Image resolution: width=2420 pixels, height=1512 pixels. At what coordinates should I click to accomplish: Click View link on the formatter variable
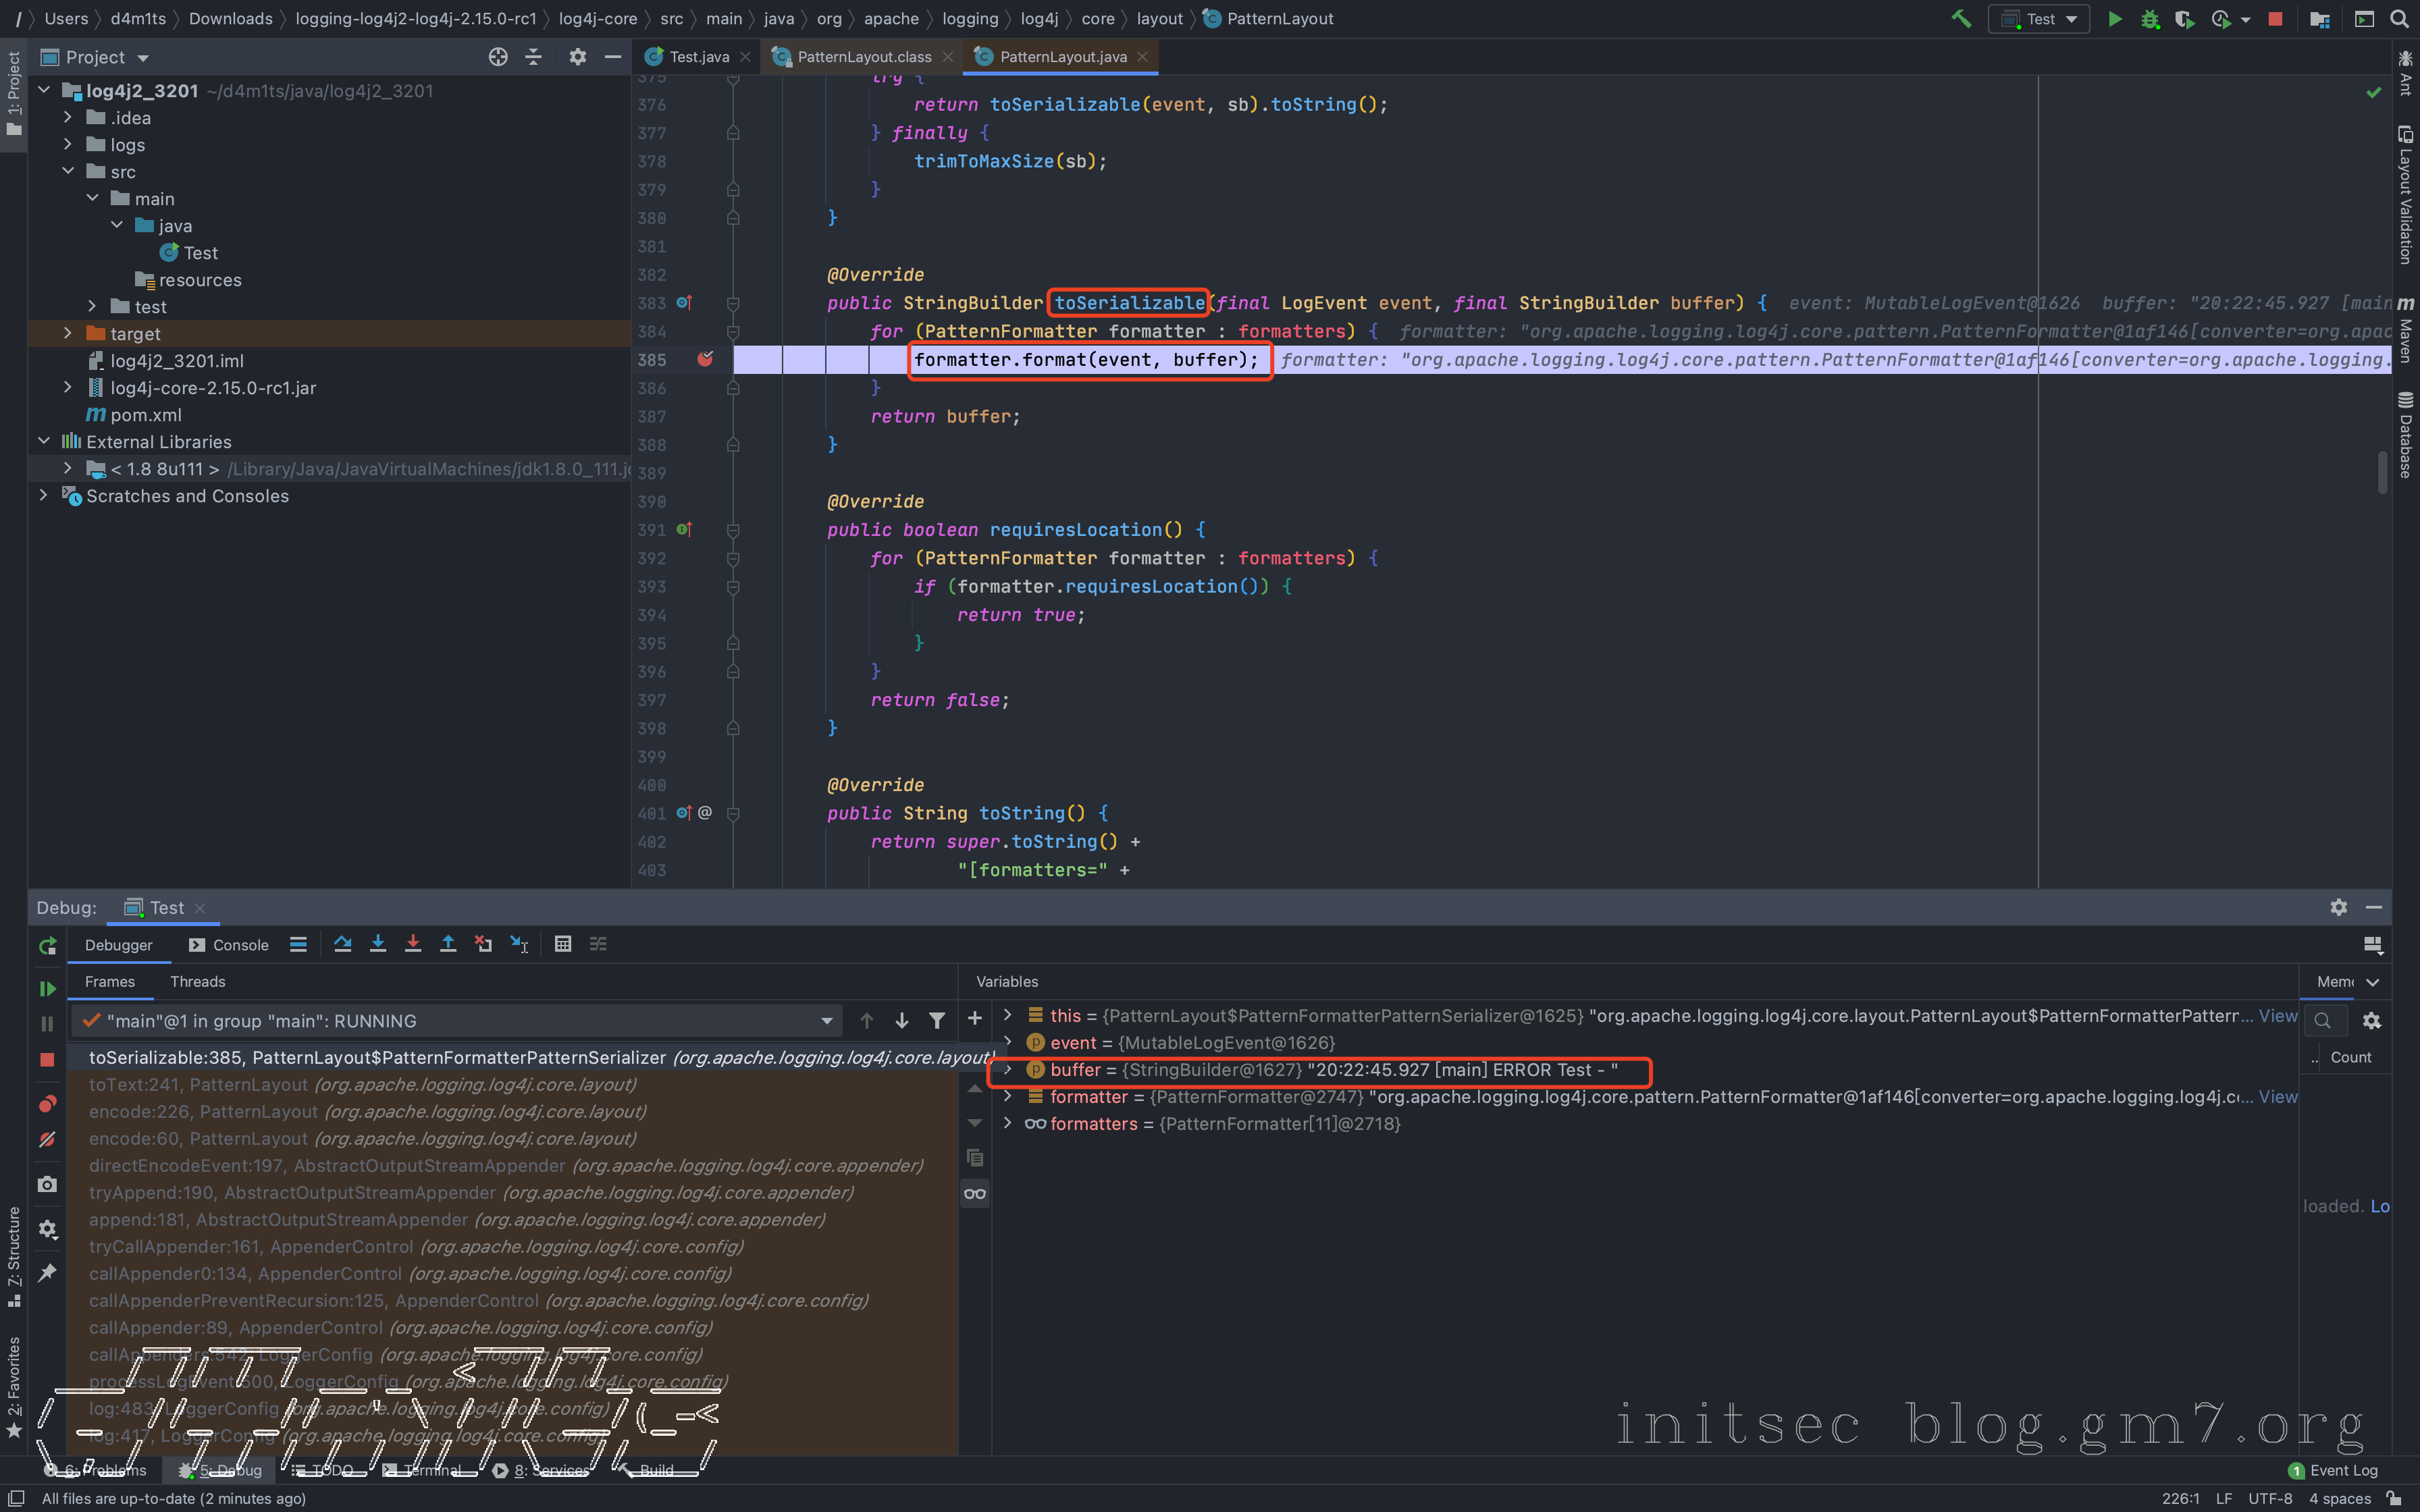click(x=2277, y=1097)
